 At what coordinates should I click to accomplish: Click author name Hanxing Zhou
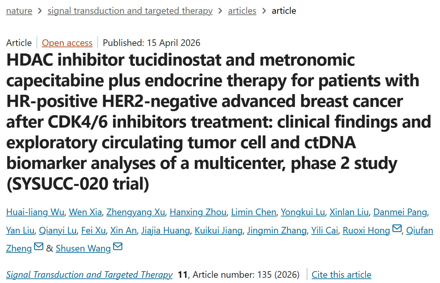198,212
